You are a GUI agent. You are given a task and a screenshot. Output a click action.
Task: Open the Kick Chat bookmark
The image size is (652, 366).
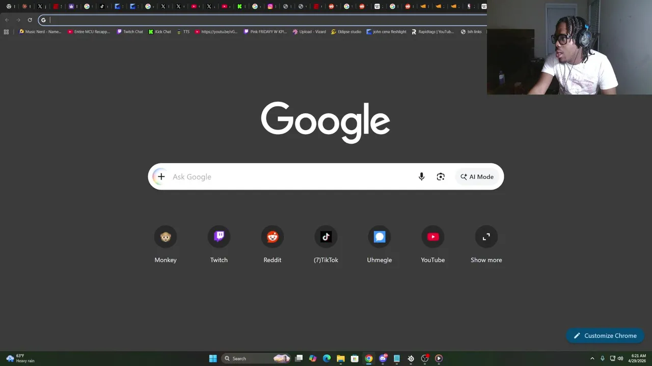pyautogui.click(x=160, y=32)
